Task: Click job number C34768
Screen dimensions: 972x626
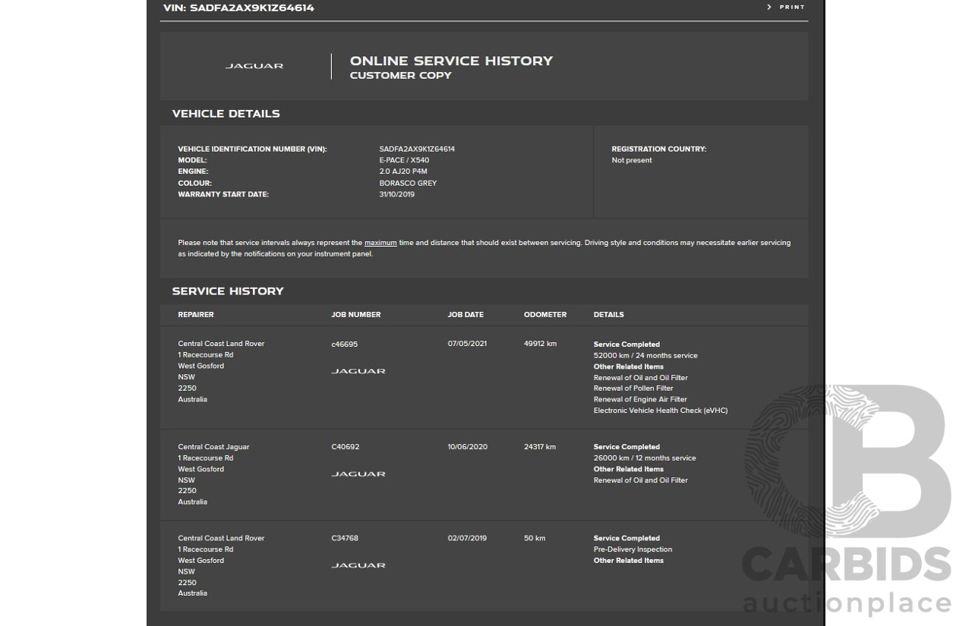Action: (345, 539)
